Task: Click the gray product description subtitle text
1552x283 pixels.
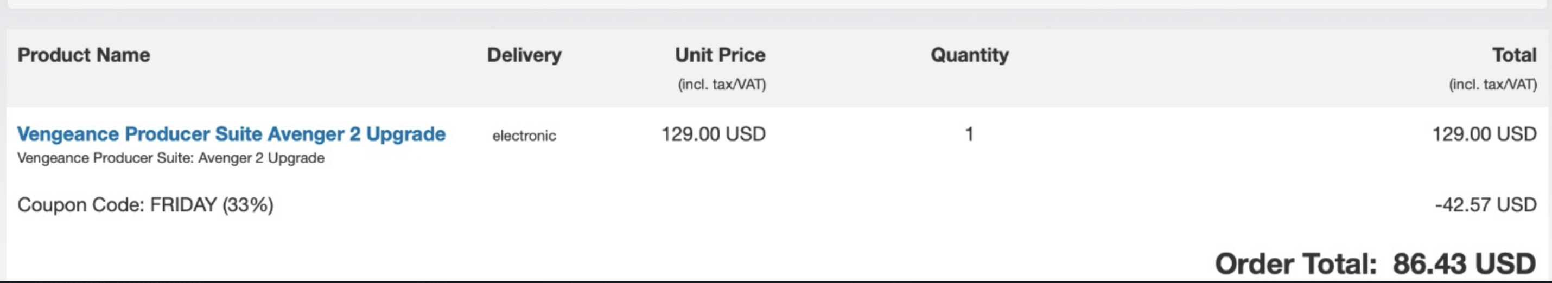Action: click(170, 158)
